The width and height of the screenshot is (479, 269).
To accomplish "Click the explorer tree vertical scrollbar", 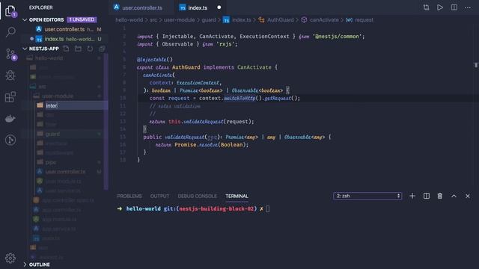I will (106, 121).
